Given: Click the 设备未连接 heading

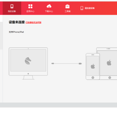Looking at the screenshot, I should (17, 22).
